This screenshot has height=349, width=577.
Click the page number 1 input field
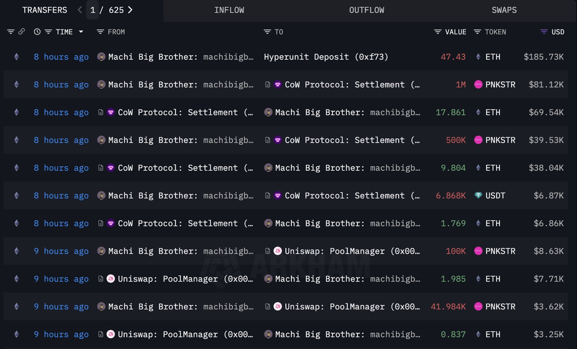pyautogui.click(x=93, y=10)
